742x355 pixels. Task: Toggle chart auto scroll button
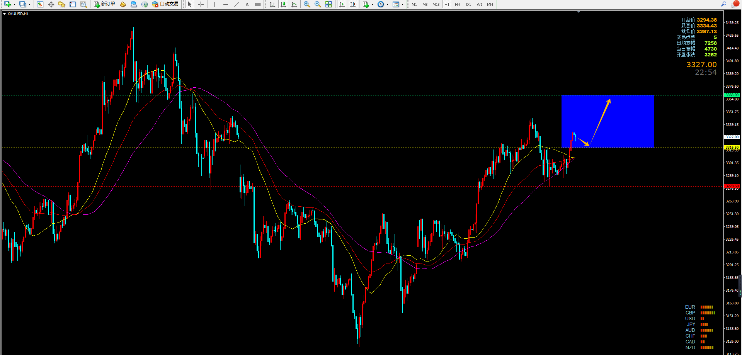[x=342, y=4]
